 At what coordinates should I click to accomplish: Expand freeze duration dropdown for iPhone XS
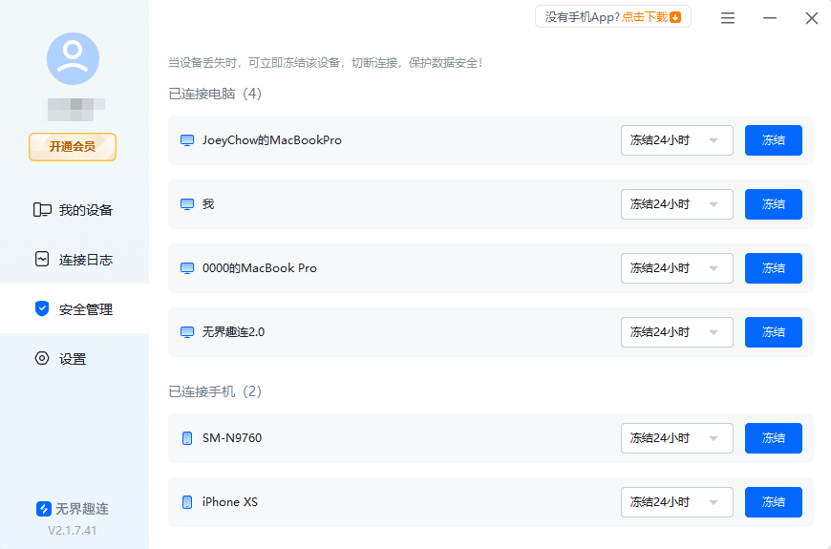(677, 502)
